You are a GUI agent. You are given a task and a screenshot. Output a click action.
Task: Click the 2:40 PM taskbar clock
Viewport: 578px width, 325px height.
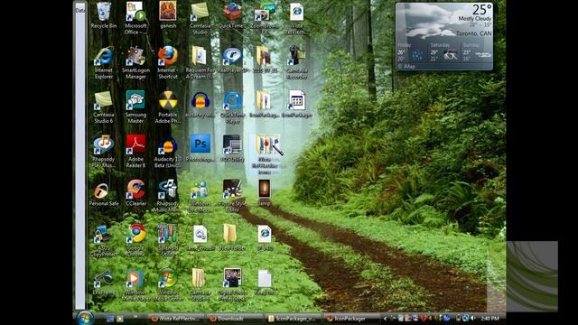(489, 319)
